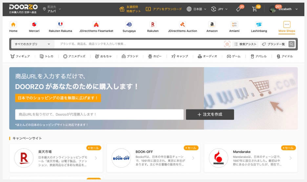Screen dimensions: 307x182
Task: Select the ホビー category
Action: tap(155, 56)
